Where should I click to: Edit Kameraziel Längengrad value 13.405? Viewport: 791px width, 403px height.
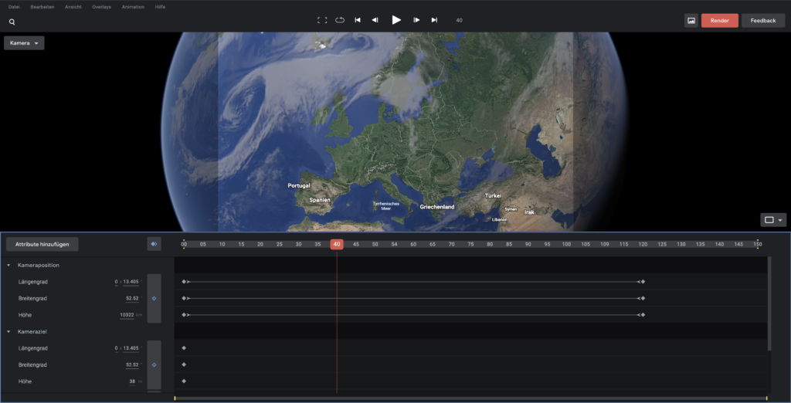click(131, 348)
